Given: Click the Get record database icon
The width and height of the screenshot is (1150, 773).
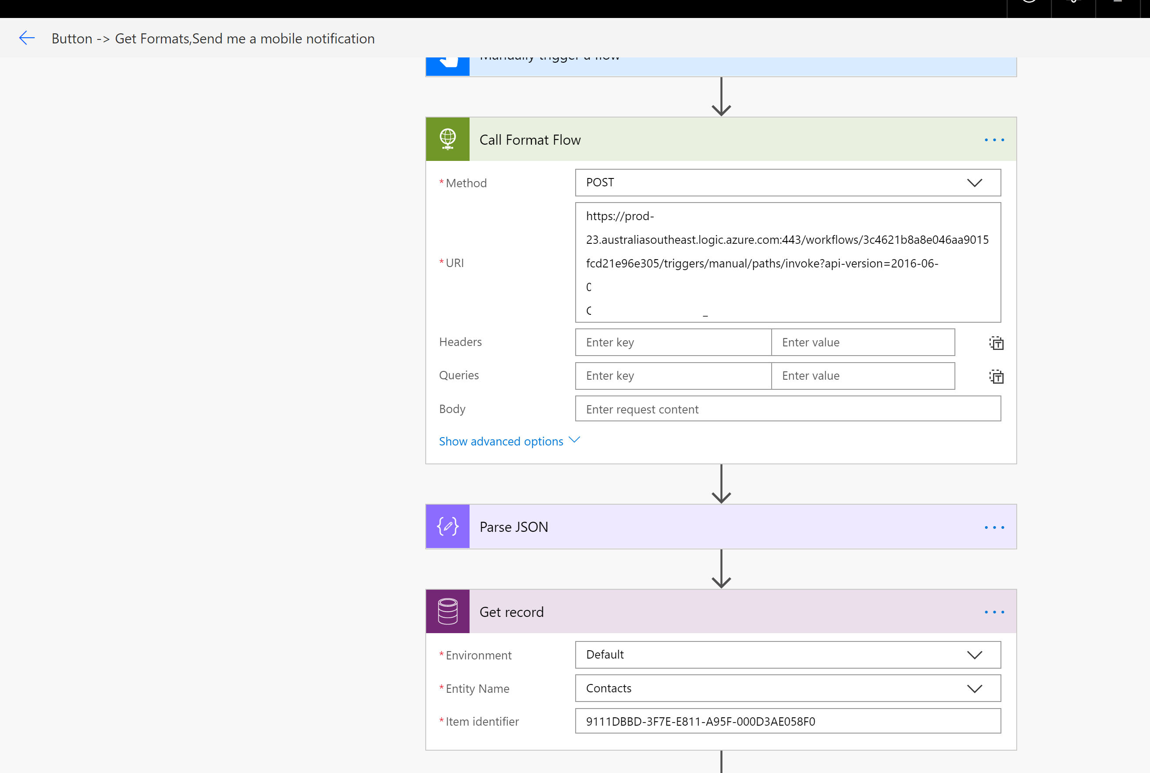Looking at the screenshot, I should [x=447, y=611].
